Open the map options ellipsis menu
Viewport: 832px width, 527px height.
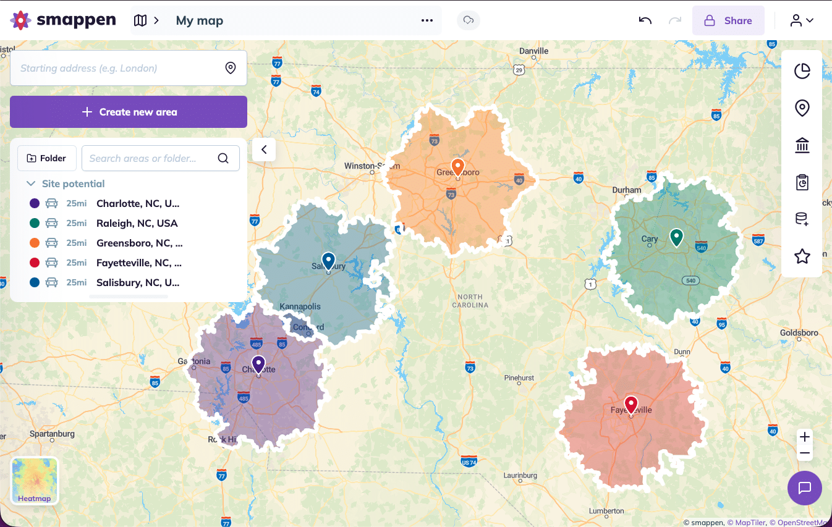[x=427, y=20]
